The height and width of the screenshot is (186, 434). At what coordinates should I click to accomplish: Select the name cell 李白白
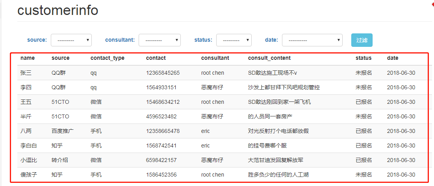[29, 145]
